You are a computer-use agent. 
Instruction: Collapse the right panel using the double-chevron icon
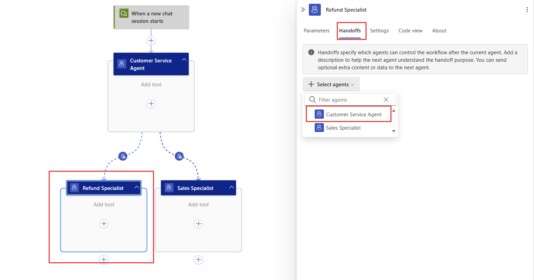[x=302, y=10]
